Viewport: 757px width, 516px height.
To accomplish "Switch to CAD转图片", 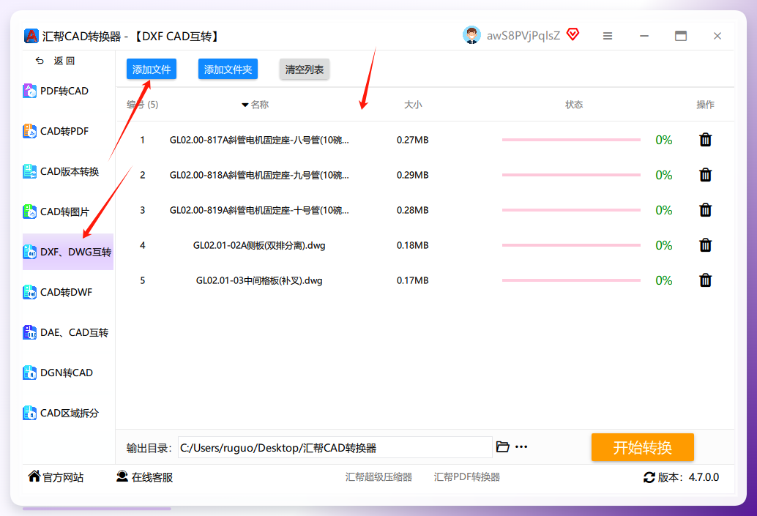I will click(x=56, y=212).
